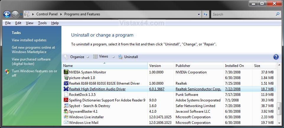The height and width of the screenshot is (128, 284).
Task: Select Windows Live installer program name
Action: [86, 117]
